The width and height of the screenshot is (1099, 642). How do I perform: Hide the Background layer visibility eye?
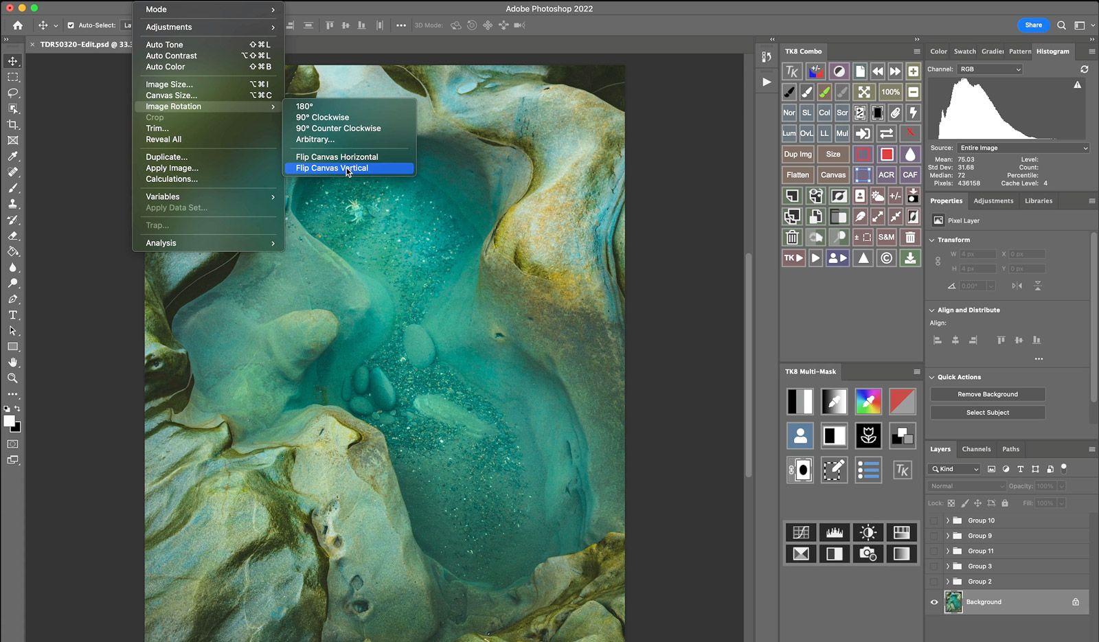pyautogui.click(x=934, y=602)
